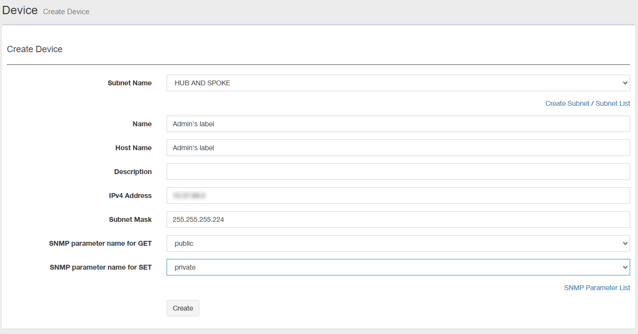
Task: Click the empty Description field
Action: coord(398,172)
